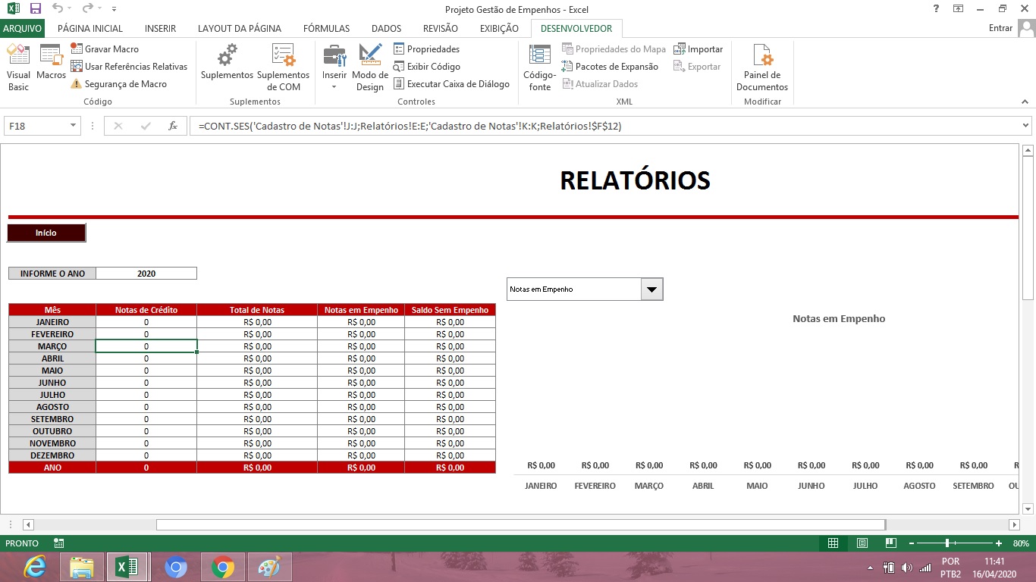Save the workbook from quick access toolbar
The image size is (1036, 582).
[36, 9]
